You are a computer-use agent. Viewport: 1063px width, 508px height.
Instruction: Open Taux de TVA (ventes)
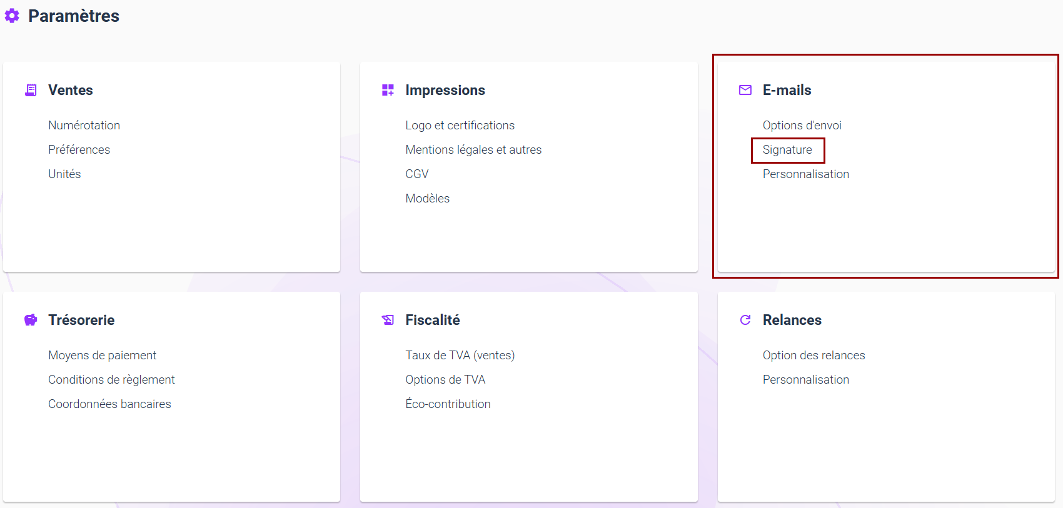[x=460, y=356]
